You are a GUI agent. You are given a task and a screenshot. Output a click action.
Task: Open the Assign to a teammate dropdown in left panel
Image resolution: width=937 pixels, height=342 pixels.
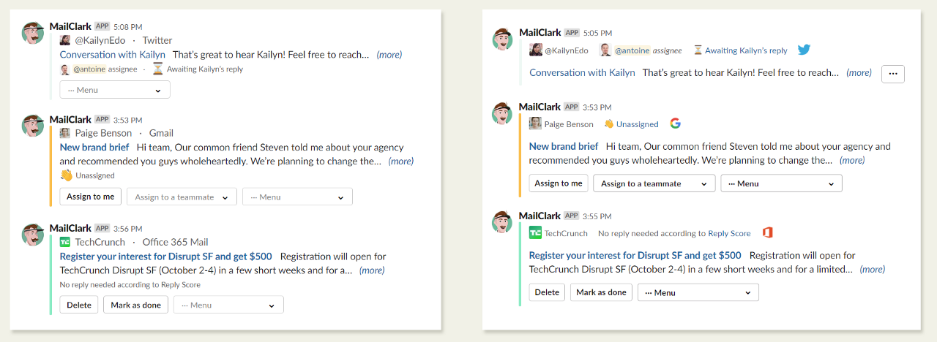tap(182, 197)
